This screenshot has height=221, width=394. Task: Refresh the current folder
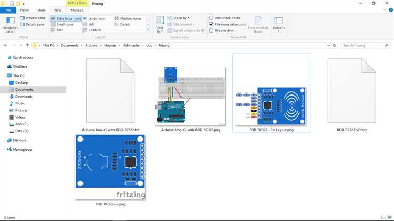[335, 46]
